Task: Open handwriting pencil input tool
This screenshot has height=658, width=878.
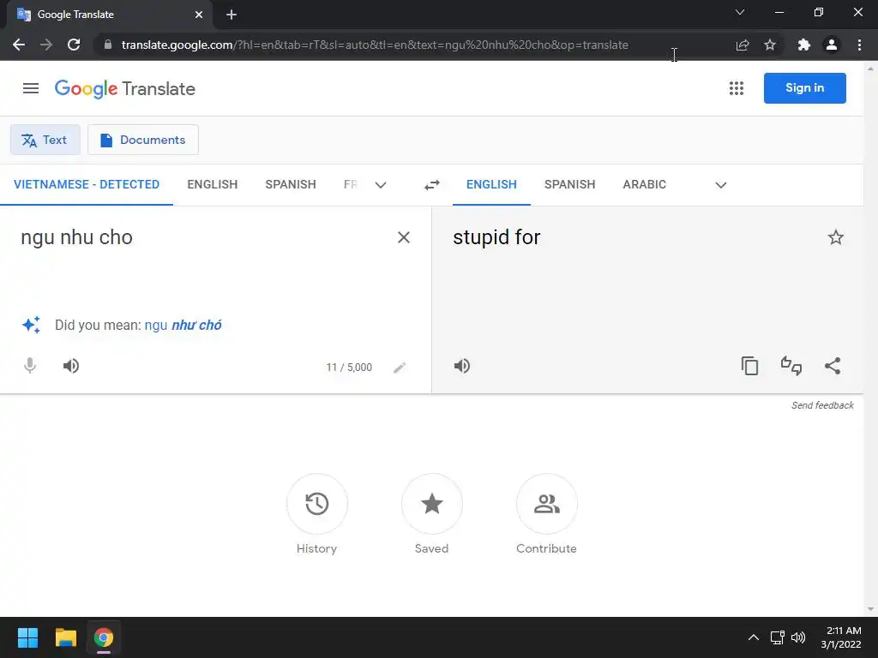Action: 400,368
